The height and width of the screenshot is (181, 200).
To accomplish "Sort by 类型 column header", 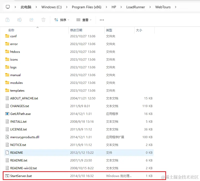I will coord(109,30).
